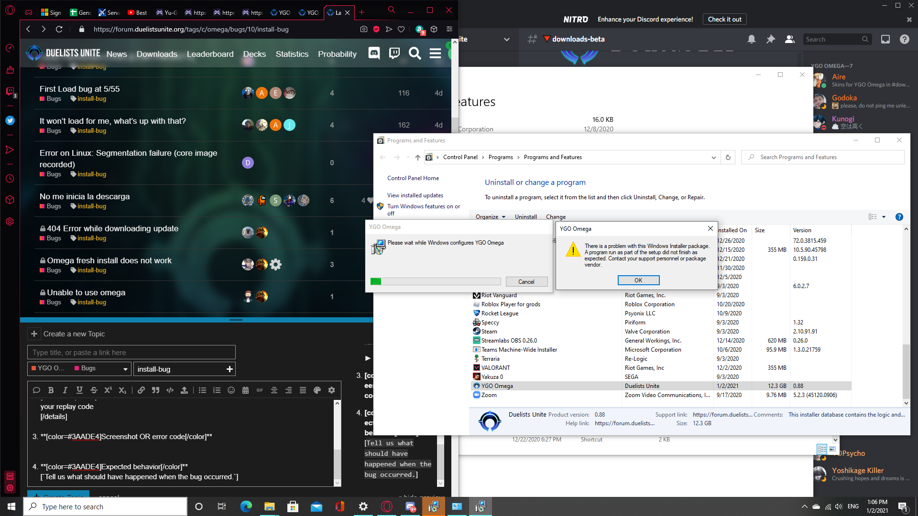
Task: Upload an image using upload icon
Action: click(x=184, y=390)
